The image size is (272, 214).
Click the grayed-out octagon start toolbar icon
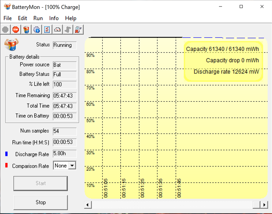click(5, 30)
